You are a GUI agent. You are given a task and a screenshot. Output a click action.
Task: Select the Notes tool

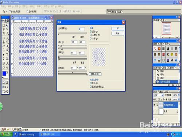(x=4, y=63)
